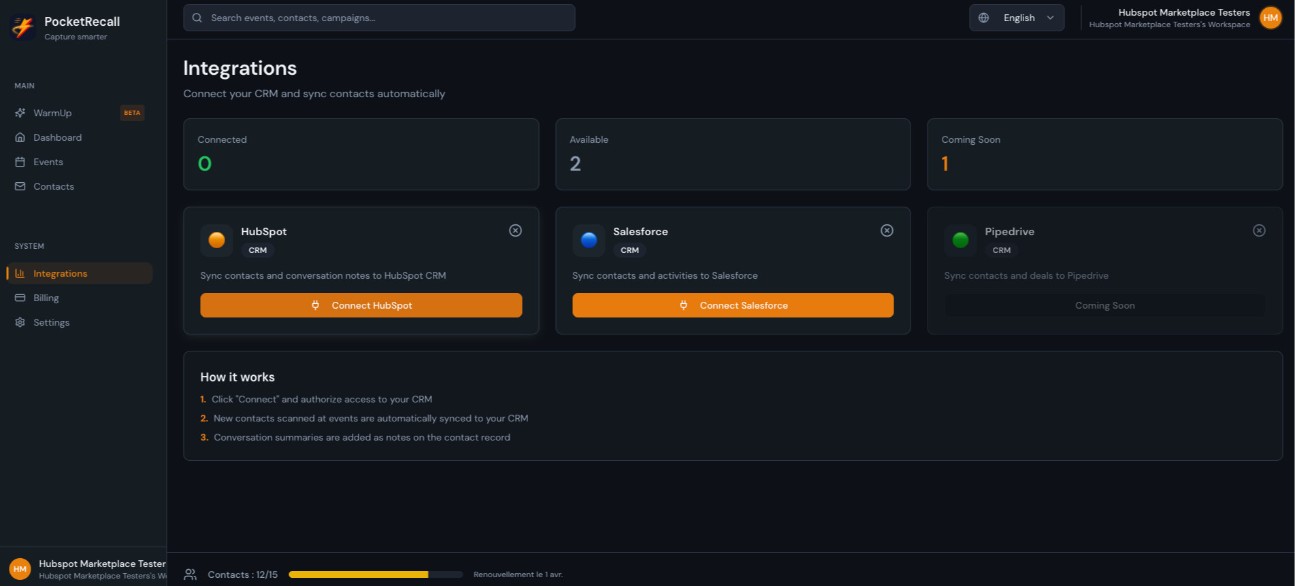Open the Billing page
This screenshot has width=1295, height=586.
[80, 298]
